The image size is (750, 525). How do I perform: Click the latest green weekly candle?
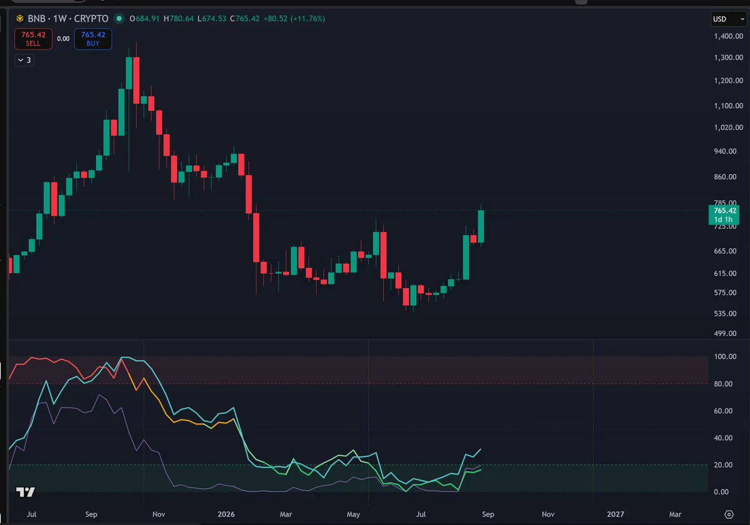[481, 226]
